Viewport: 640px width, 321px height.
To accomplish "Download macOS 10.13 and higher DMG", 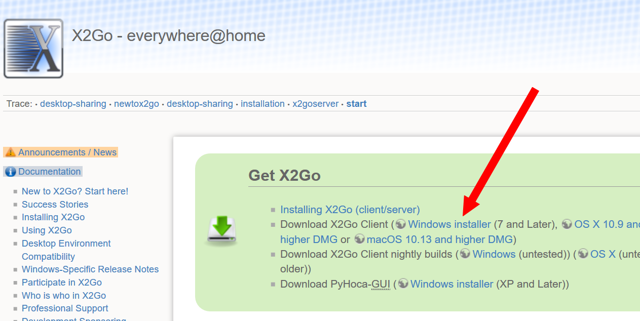I will (x=440, y=239).
